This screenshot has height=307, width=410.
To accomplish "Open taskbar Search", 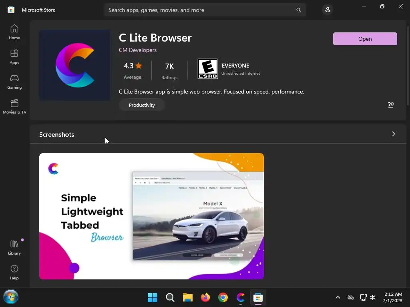I will pos(170,297).
